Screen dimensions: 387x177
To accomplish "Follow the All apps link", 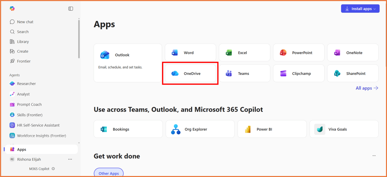I will point(367,88).
